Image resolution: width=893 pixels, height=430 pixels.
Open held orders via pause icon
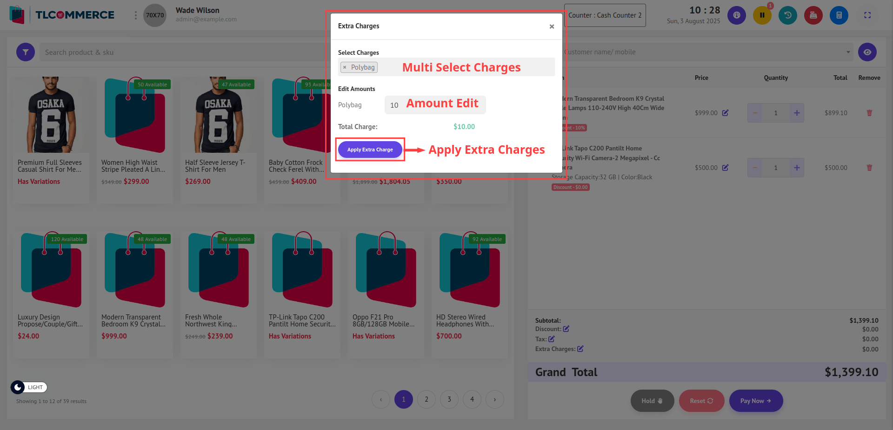pos(762,15)
